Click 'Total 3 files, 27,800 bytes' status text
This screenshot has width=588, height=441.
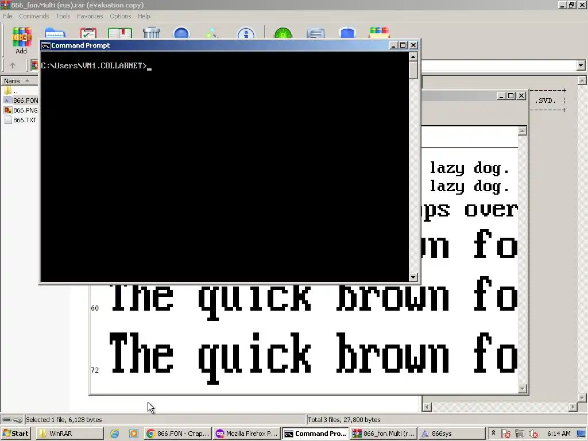coord(344,420)
